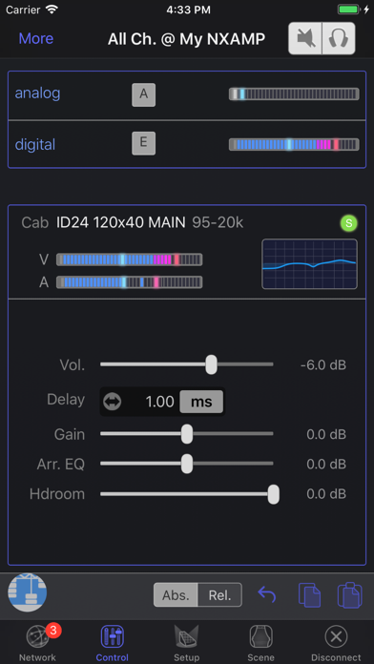Click the V output level meter

coord(129,259)
